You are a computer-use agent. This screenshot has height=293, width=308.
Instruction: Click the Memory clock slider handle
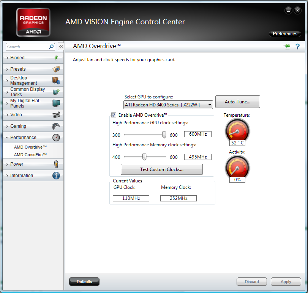click(x=144, y=157)
